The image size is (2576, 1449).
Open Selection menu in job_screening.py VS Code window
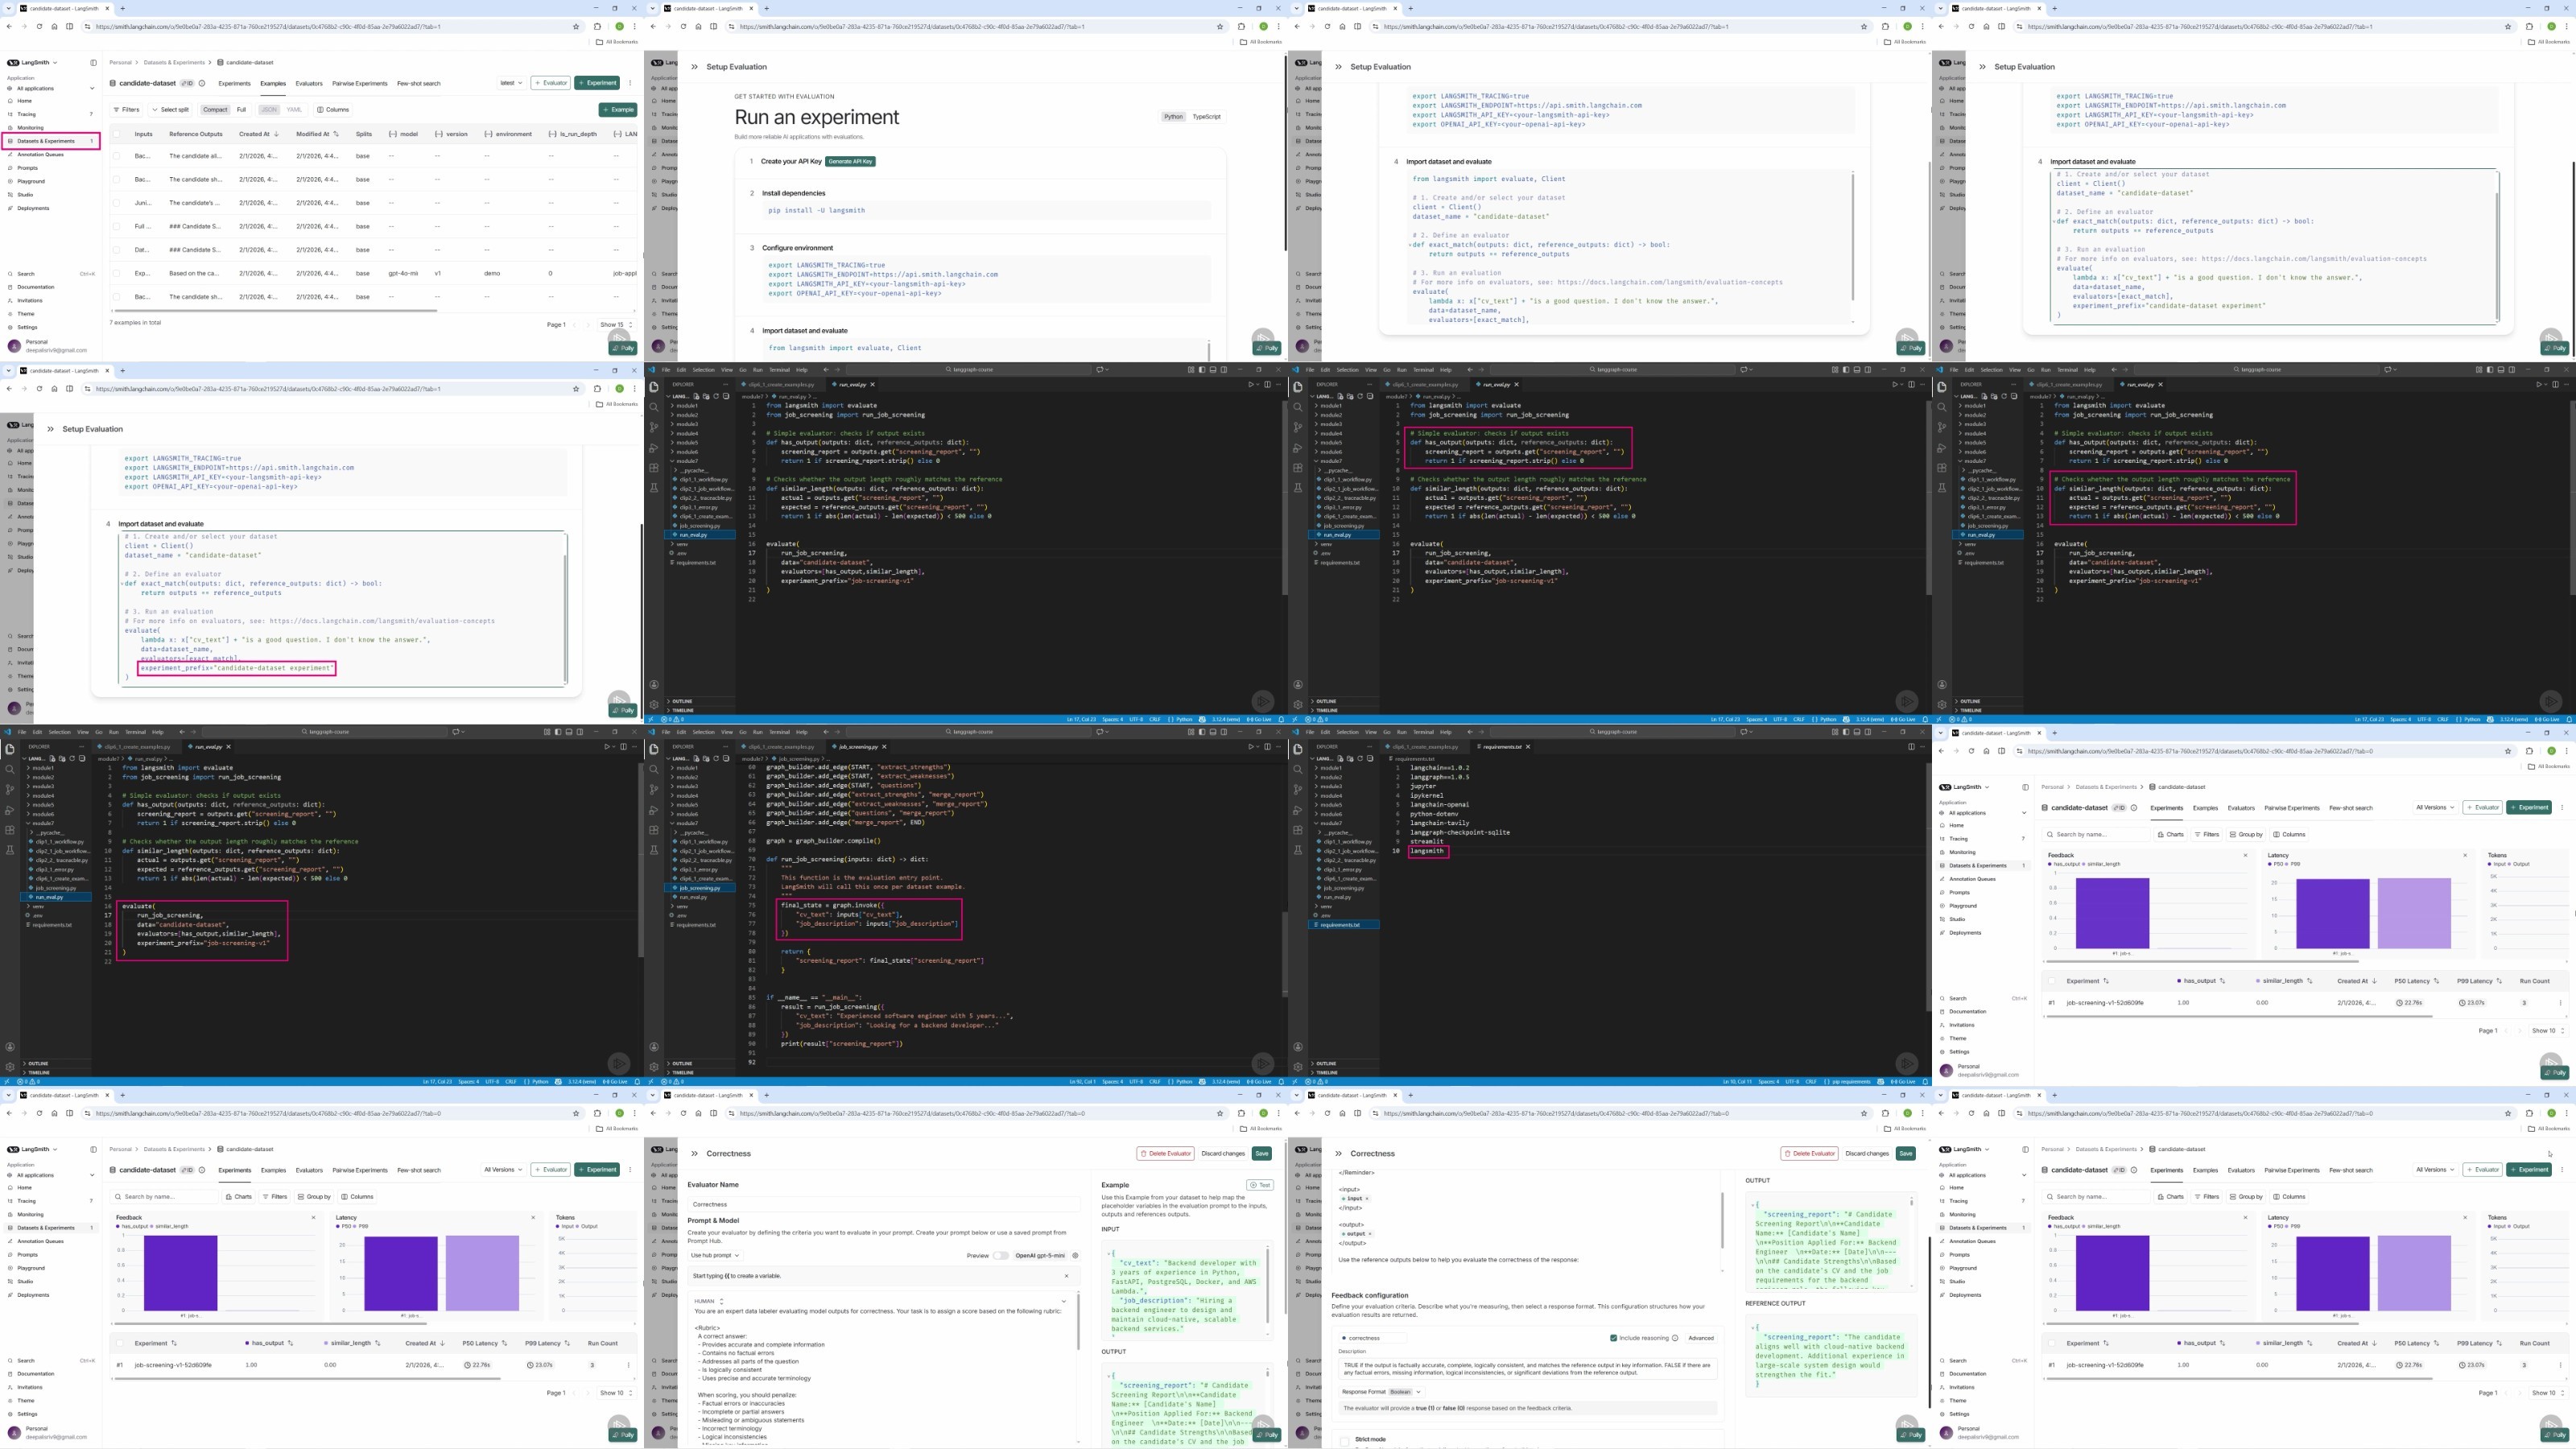pyautogui.click(x=704, y=732)
